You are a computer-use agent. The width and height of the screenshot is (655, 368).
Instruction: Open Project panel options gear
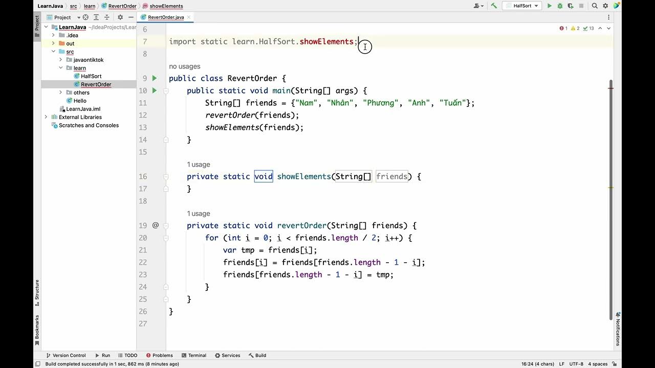120,17
